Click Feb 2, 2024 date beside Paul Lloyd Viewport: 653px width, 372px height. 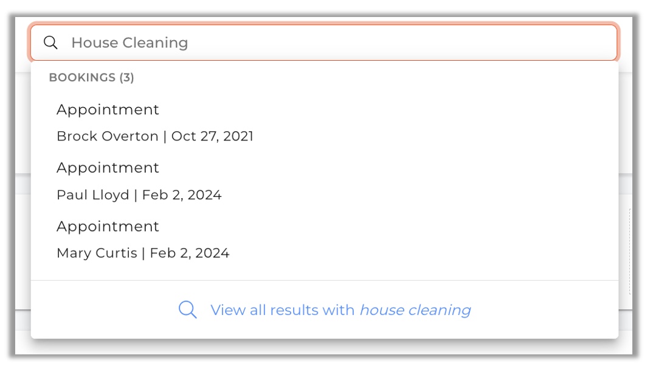coord(182,195)
